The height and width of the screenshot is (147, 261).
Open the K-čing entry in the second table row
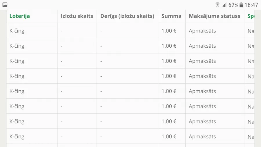[x=17, y=46]
